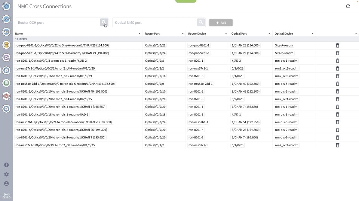This screenshot has height=201, width=359.
Task: Open the last column's dropdown arrow
Action: pyautogui.click(x=356, y=33)
